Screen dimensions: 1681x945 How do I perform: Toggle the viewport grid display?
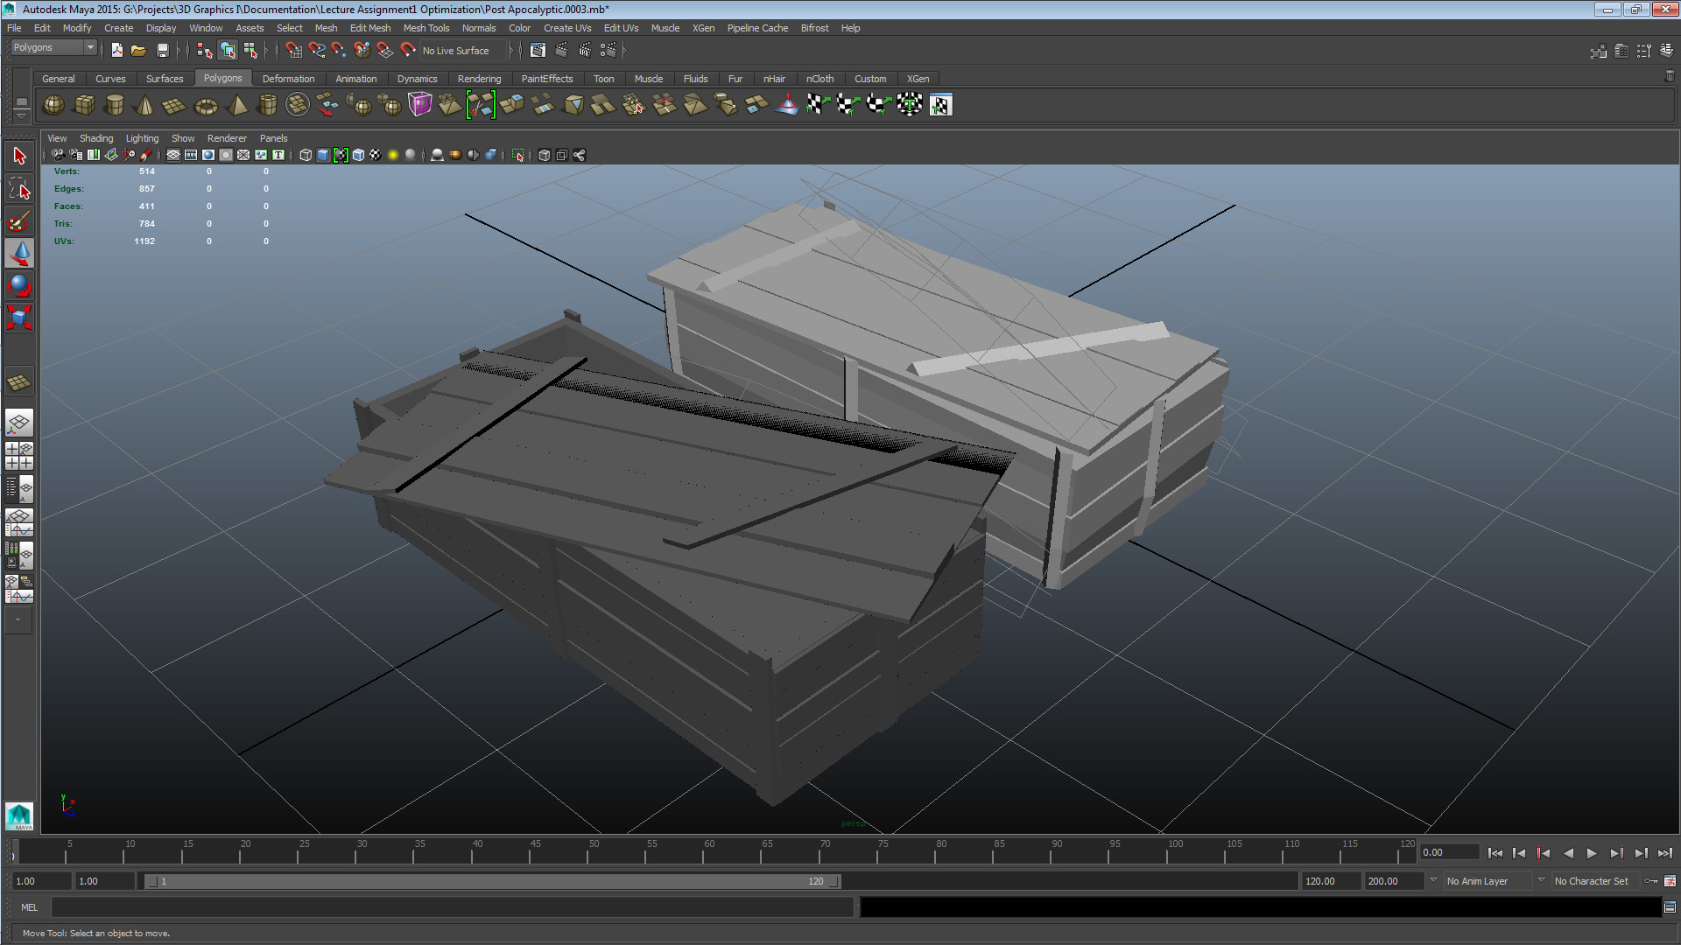coord(173,155)
